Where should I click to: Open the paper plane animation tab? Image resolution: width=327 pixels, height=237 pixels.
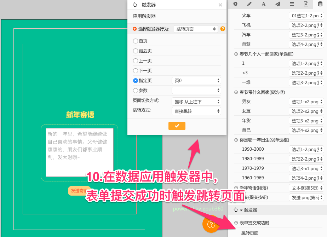click(278, 4)
